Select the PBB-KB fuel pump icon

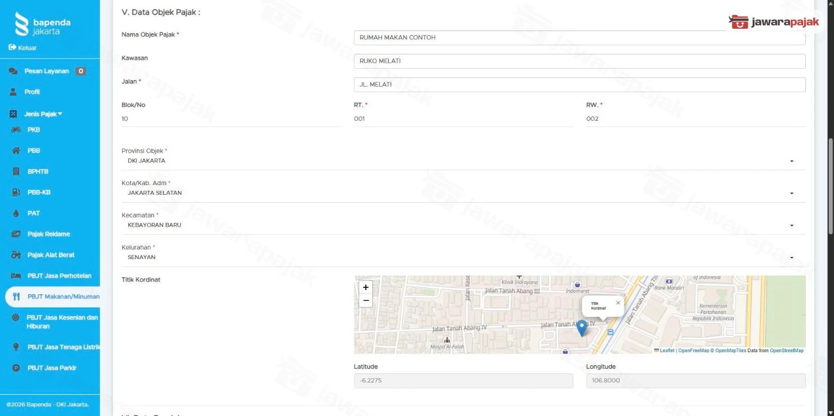point(16,192)
